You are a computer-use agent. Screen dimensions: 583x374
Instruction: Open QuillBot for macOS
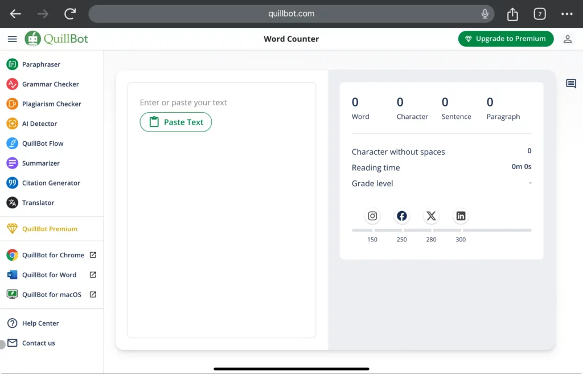(52, 294)
